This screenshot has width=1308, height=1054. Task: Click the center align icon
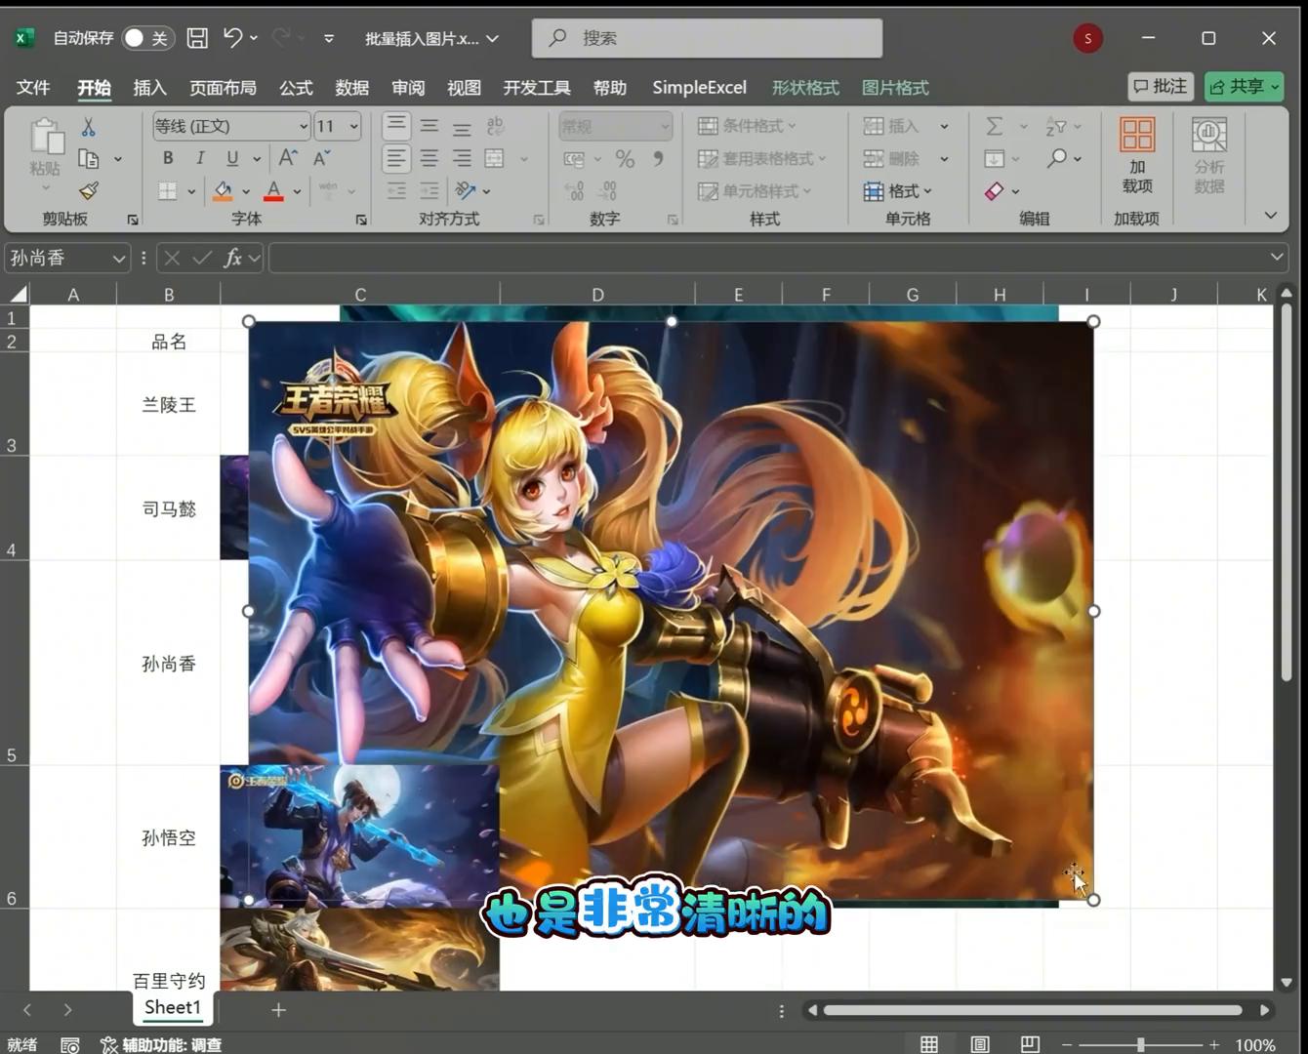click(x=429, y=158)
